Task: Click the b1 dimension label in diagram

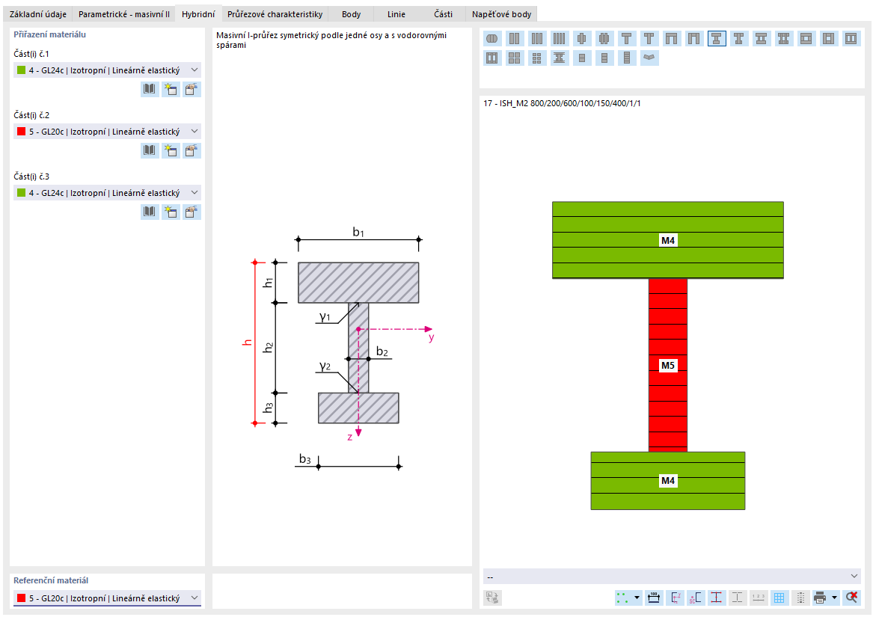Action: pyautogui.click(x=358, y=232)
